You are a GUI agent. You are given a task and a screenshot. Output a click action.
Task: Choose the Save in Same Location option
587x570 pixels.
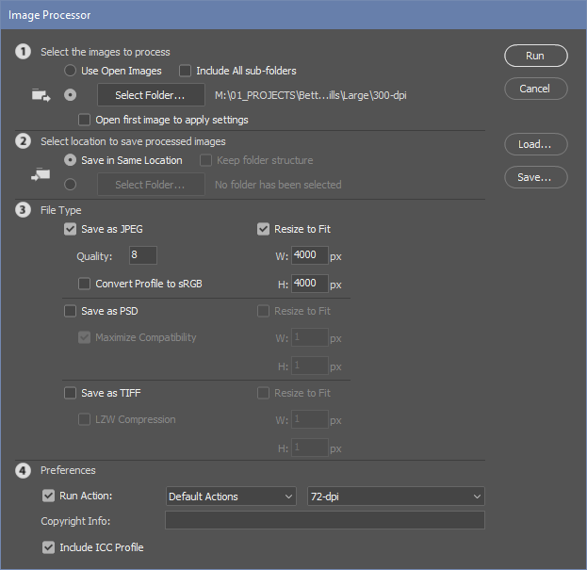pos(69,160)
